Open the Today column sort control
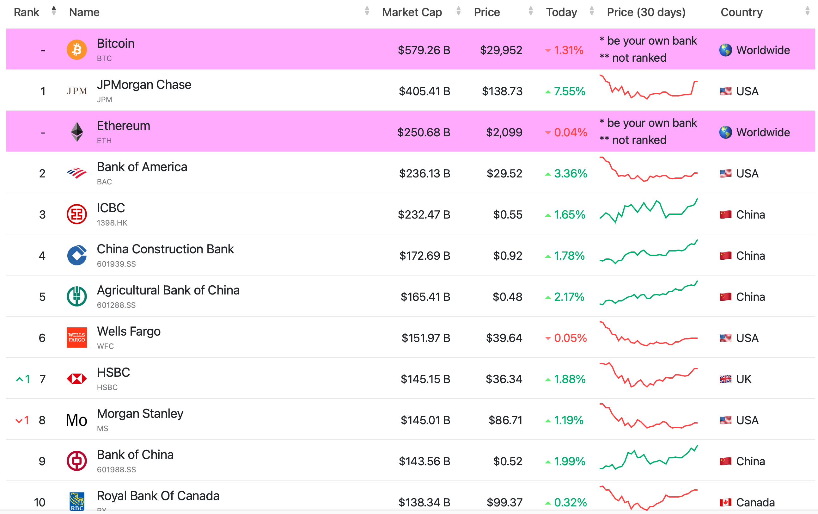This screenshot has height=514, width=818. tap(591, 11)
